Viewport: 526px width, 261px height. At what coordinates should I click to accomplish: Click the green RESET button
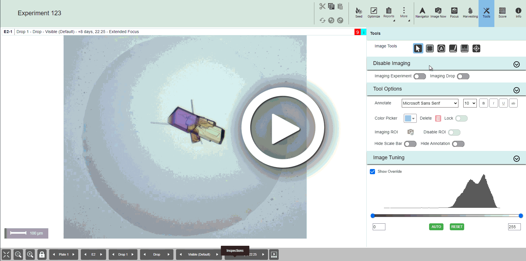(x=457, y=227)
